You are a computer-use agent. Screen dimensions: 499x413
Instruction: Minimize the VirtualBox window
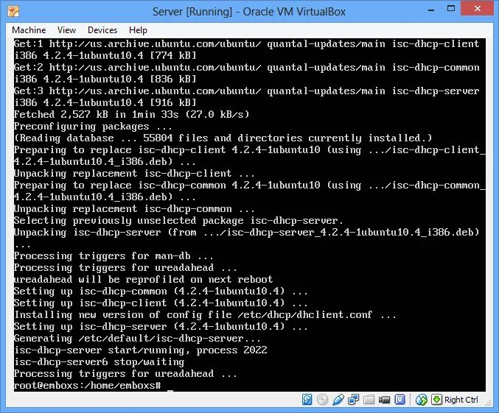tap(431, 10)
